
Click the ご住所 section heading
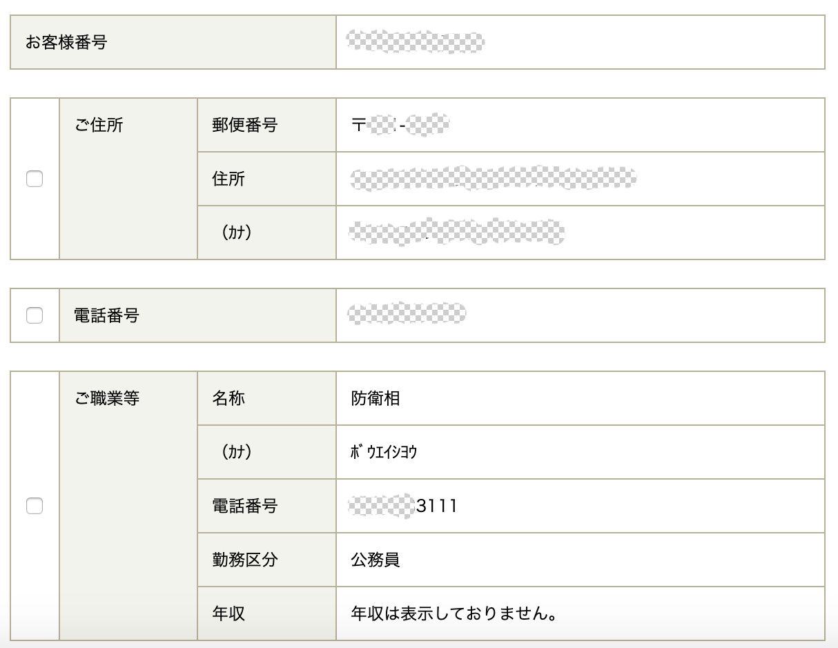click(x=99, y=126)
